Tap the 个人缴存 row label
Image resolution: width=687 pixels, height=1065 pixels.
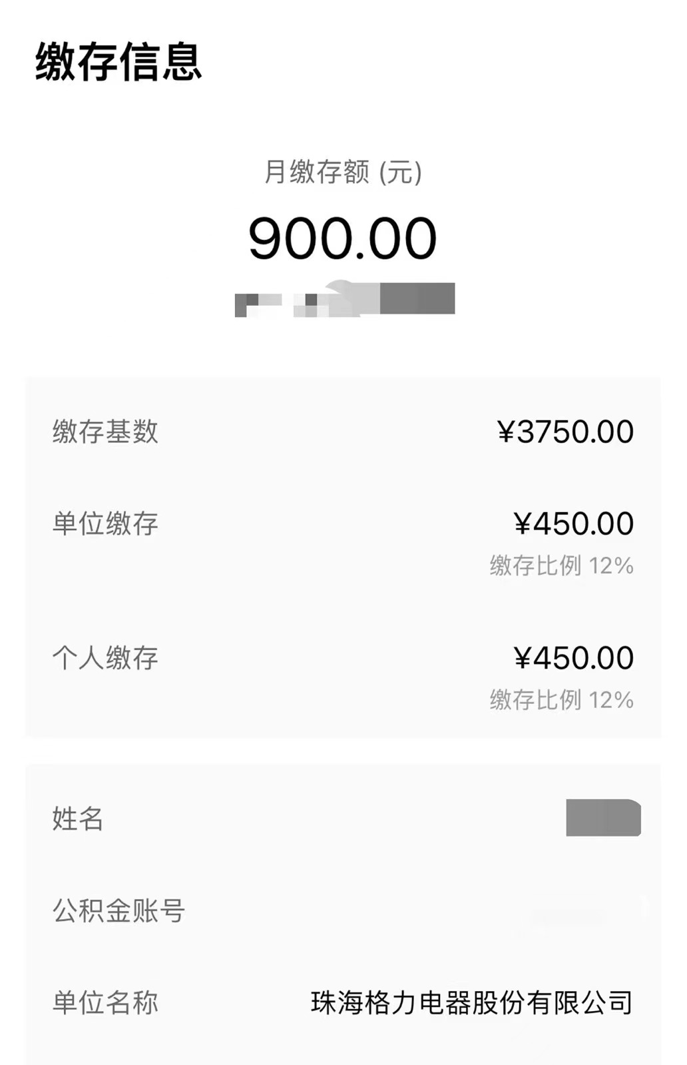[105, 658]
